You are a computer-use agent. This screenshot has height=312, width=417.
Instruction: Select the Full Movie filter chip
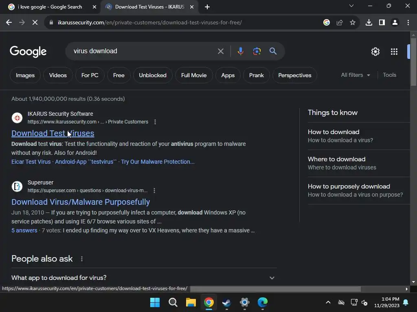(x=194, y=75)
